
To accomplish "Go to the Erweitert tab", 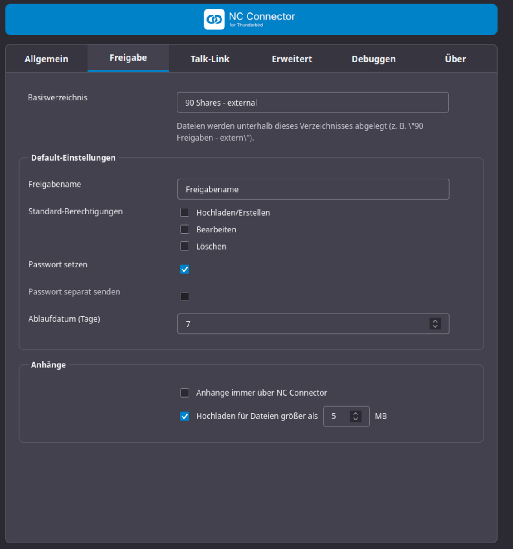I will click(x=292, y=59).
